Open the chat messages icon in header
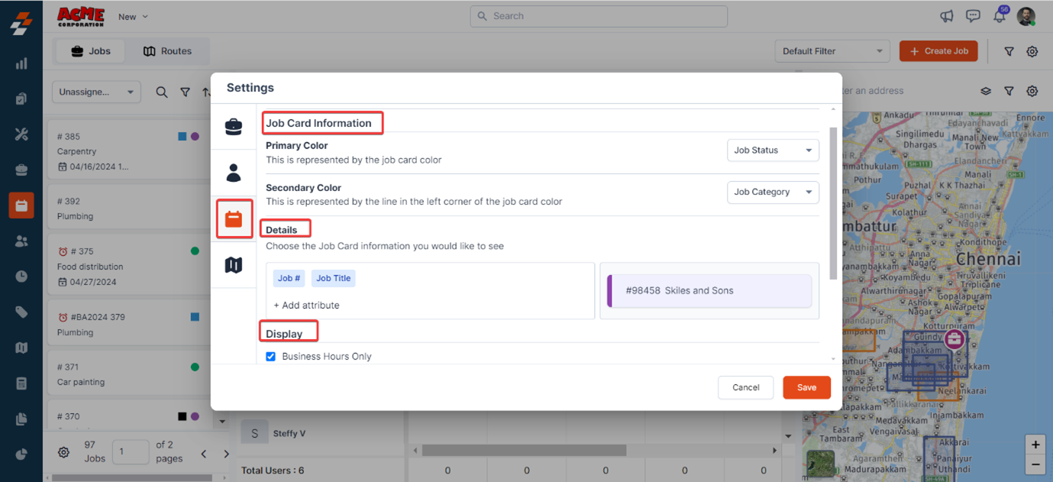1053x482 pixels. (973, 16)
